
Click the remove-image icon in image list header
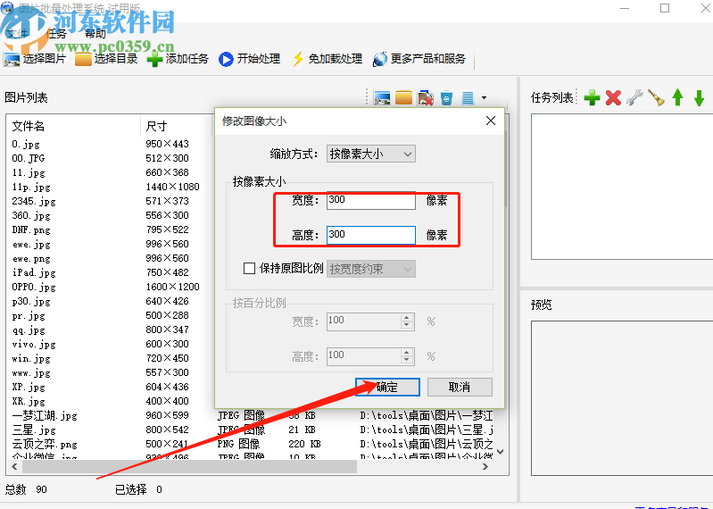(425, 98)
